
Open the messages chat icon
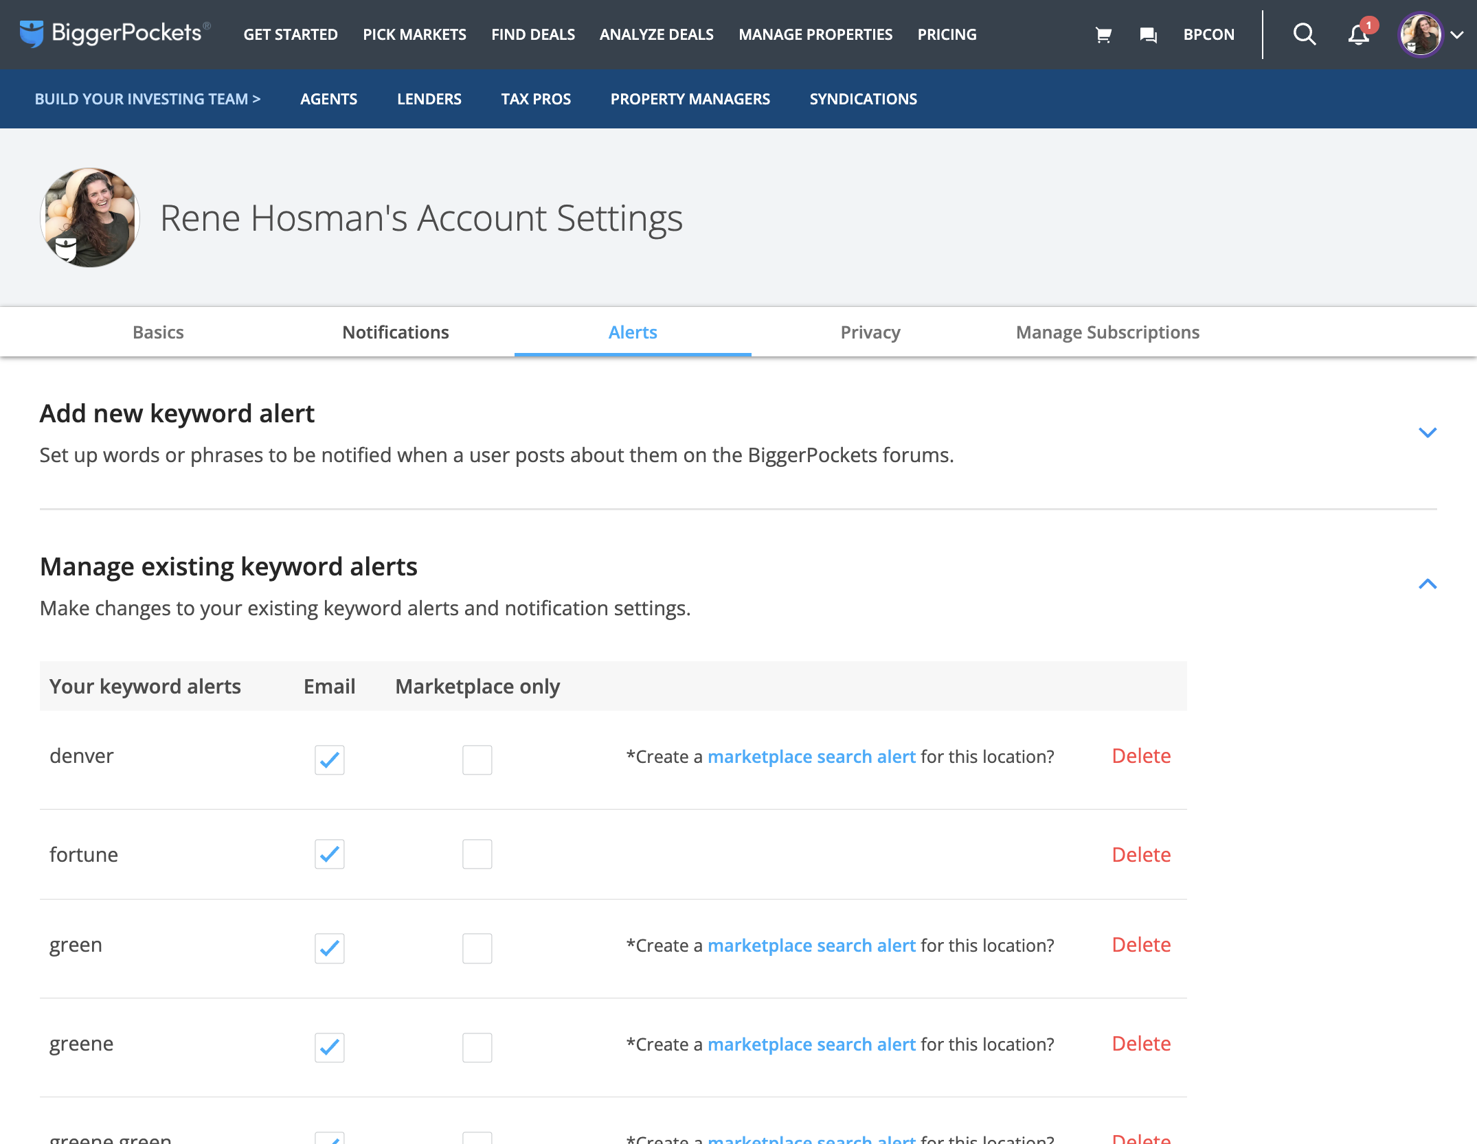tap(1148, 34)
